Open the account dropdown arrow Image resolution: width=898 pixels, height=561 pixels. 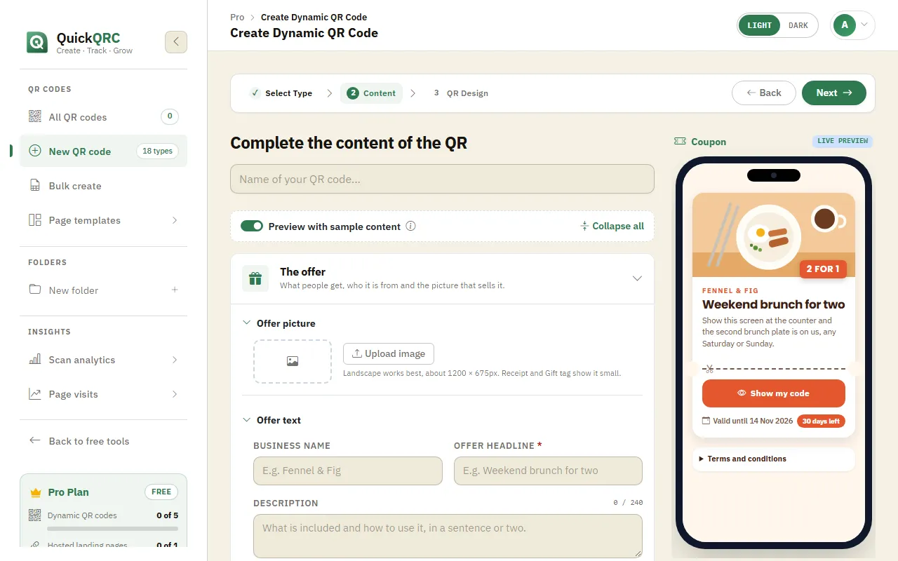864,25
